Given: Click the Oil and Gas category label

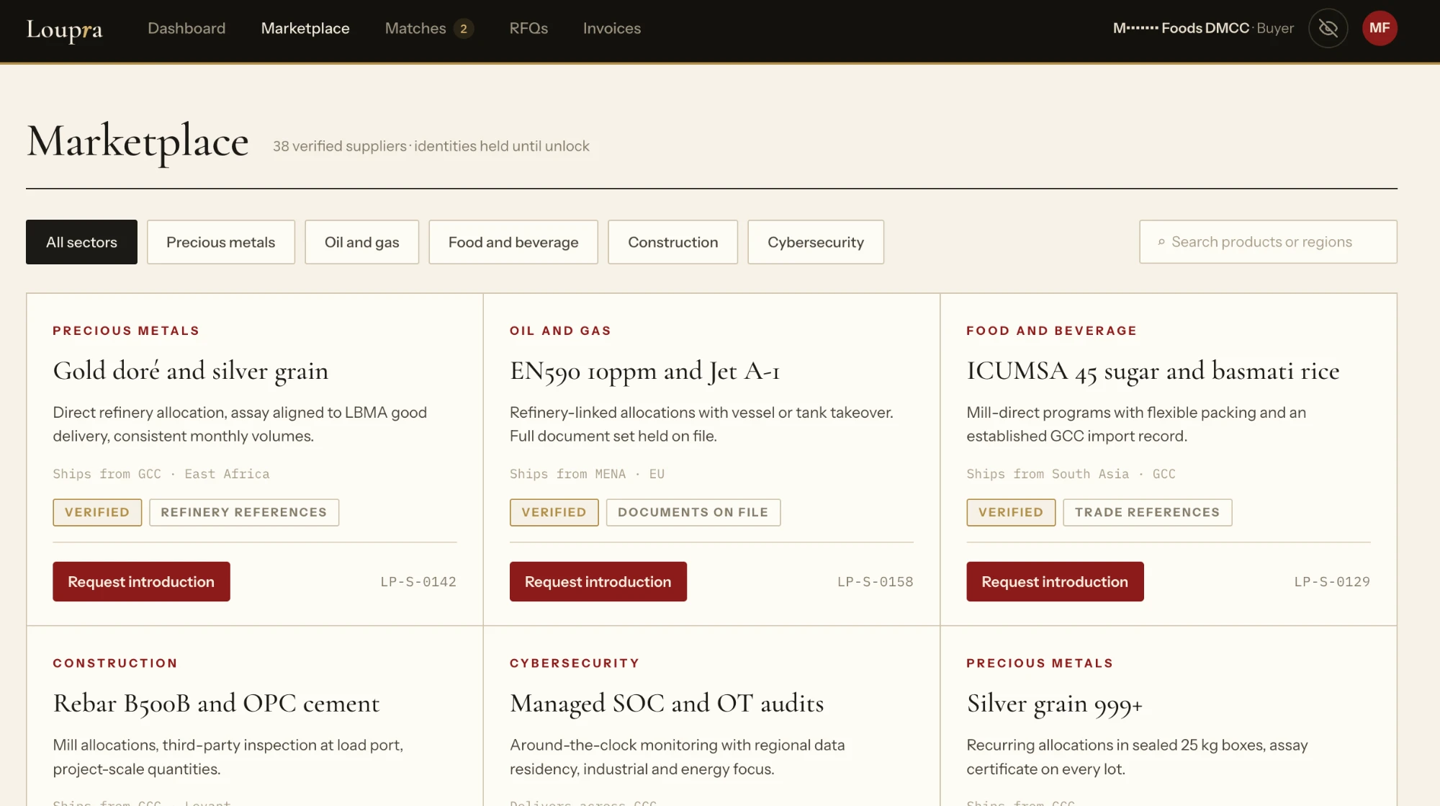Looking at the screenshot, I should pyautogui.click(x=560, y=331).
